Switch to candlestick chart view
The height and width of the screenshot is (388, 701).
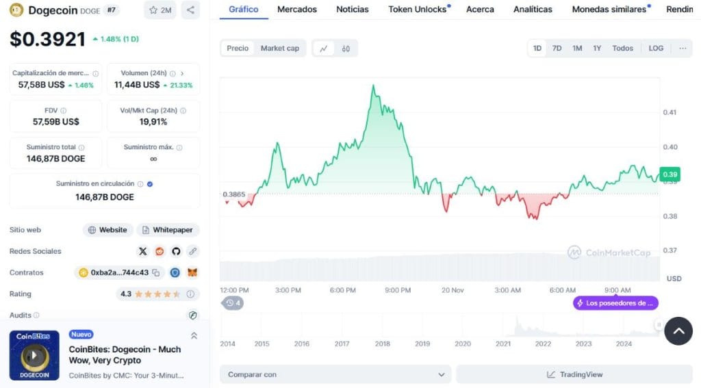pos(346,49)
